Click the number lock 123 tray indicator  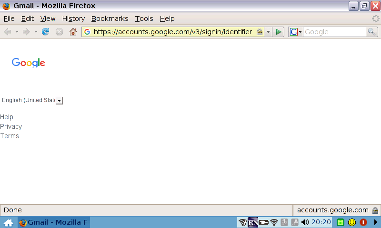[284, 222]
